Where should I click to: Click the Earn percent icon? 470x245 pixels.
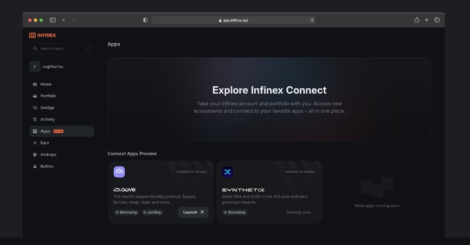coord(35,143)
